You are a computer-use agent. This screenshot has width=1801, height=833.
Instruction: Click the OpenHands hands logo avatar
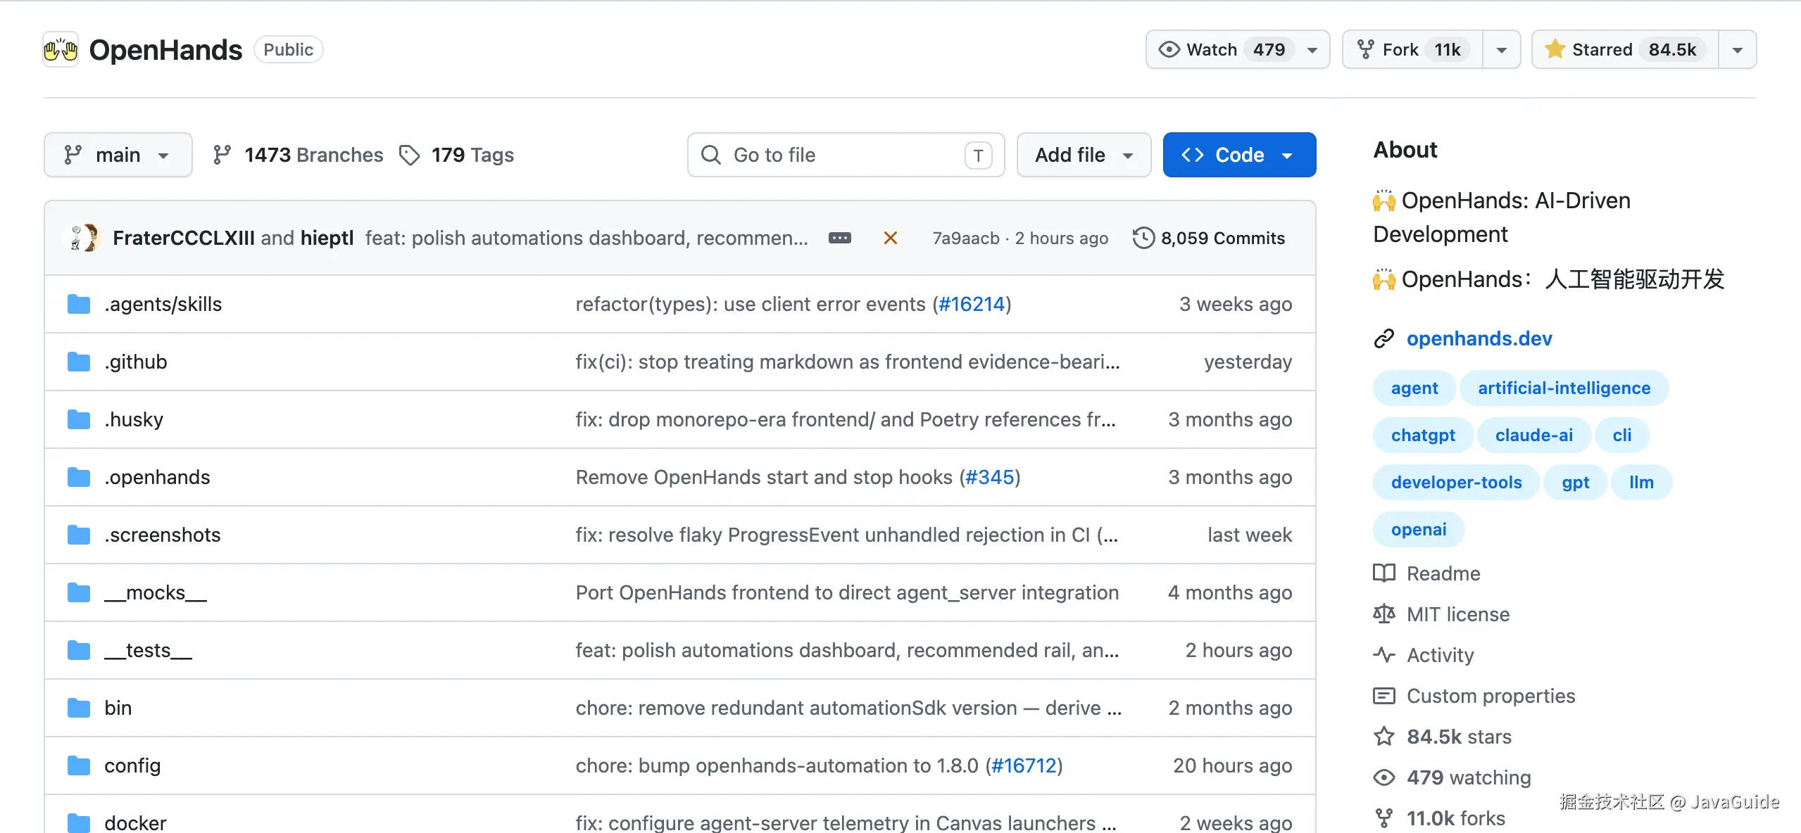[x=61, y=50]
